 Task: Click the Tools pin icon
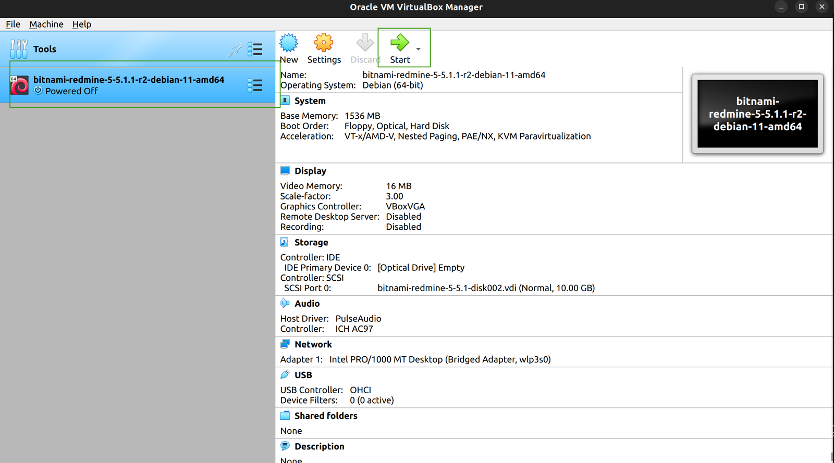[x=236, y=49]
